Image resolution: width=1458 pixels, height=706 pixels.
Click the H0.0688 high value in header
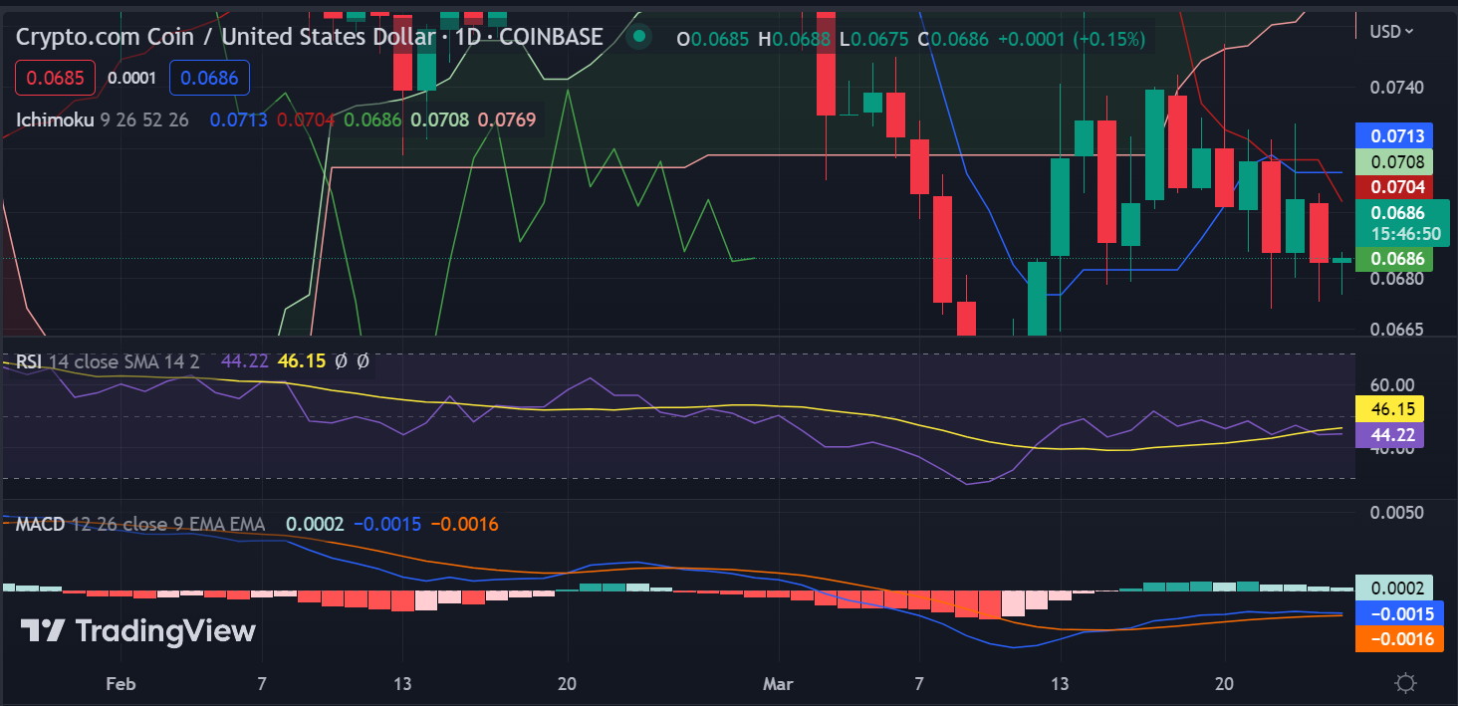pos(794,39)
